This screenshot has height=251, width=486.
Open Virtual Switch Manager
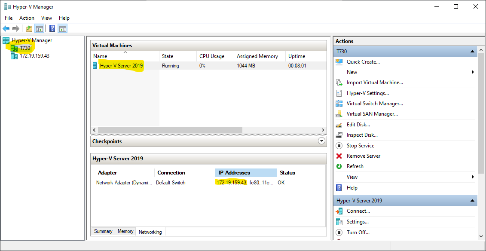[375, 104]
